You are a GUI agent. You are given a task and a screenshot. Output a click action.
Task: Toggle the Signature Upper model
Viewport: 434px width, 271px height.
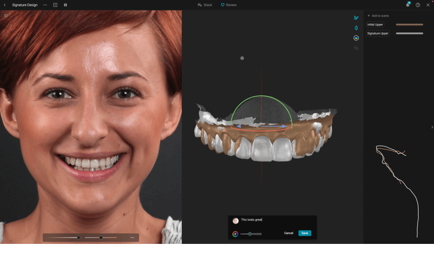377,33
